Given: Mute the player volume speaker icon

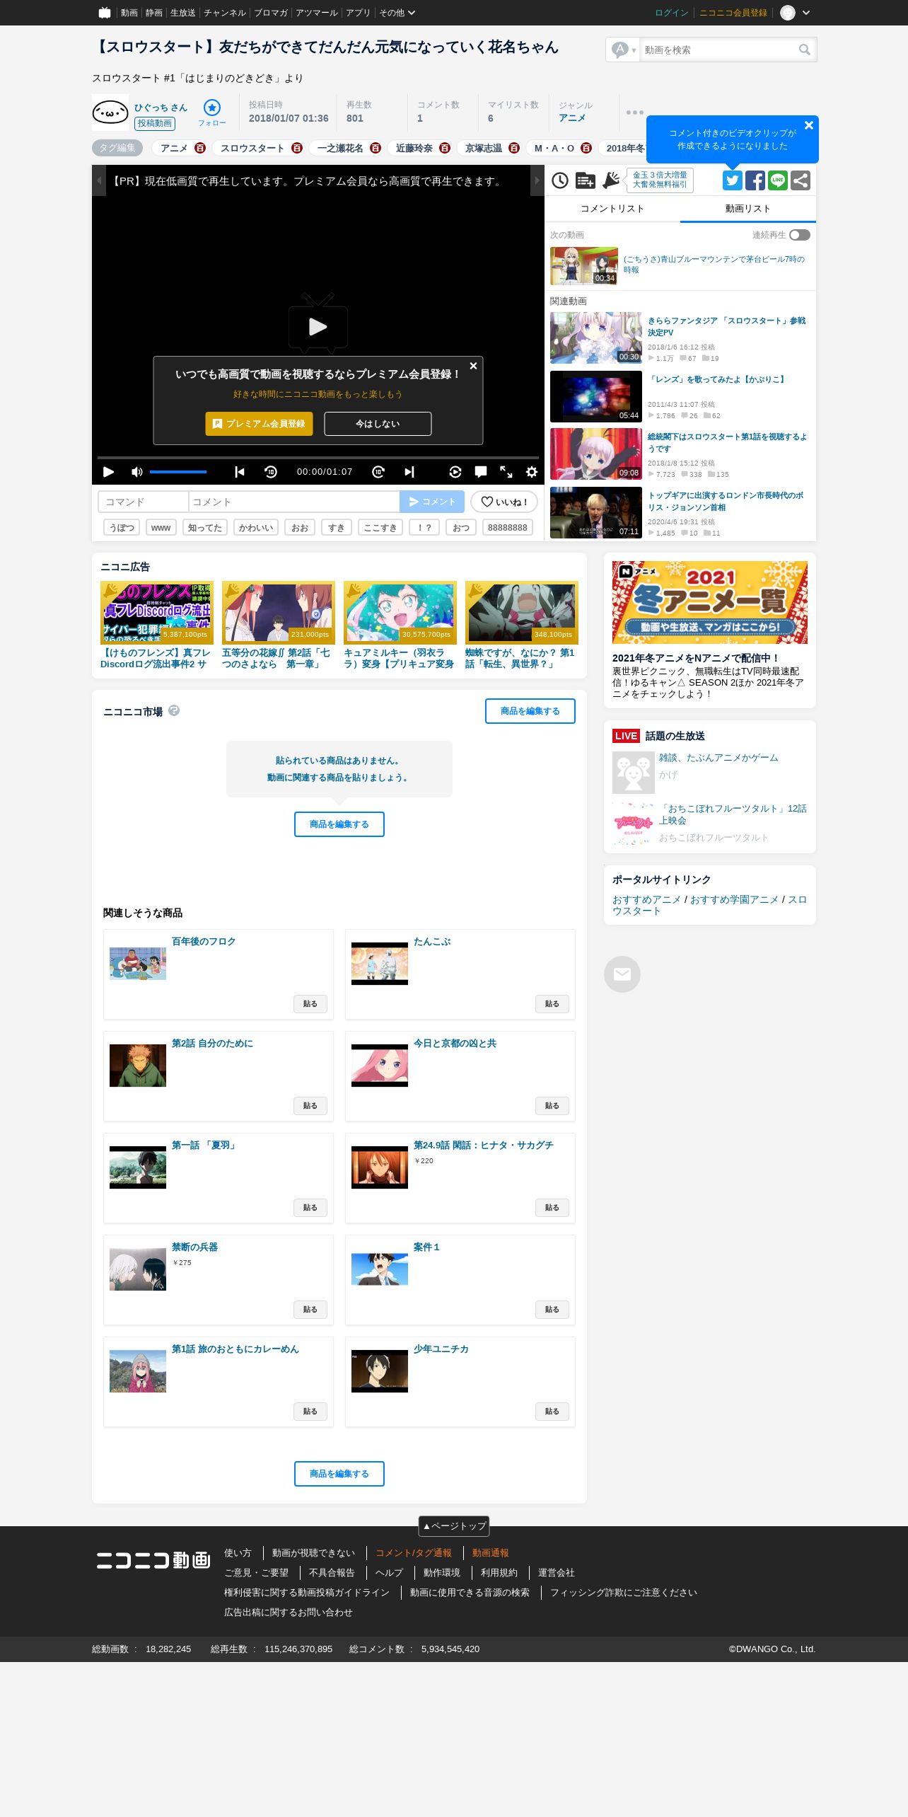Looking at the screenshot, I should click(x=137, y=472).
